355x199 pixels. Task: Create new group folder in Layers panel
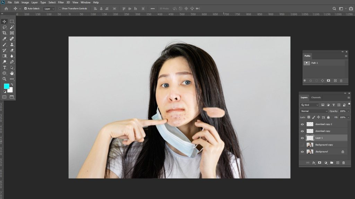click(x=332, y=163)
